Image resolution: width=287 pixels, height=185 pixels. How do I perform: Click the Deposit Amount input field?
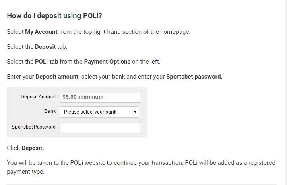[x=100, y=97]
